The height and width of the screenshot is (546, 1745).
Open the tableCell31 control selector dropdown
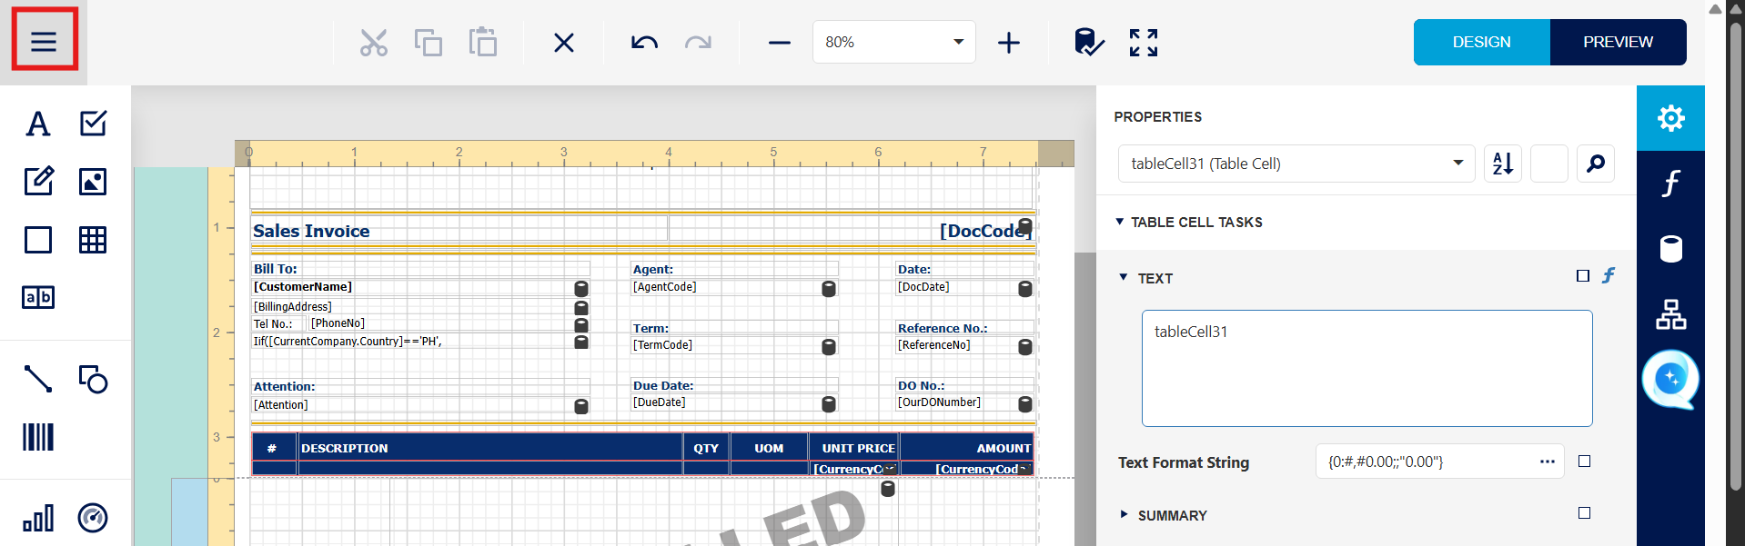click(1296, 164)
